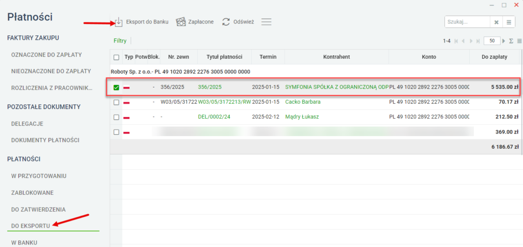
Task: Click the Zapłacone button label
Action: point(201,22)
